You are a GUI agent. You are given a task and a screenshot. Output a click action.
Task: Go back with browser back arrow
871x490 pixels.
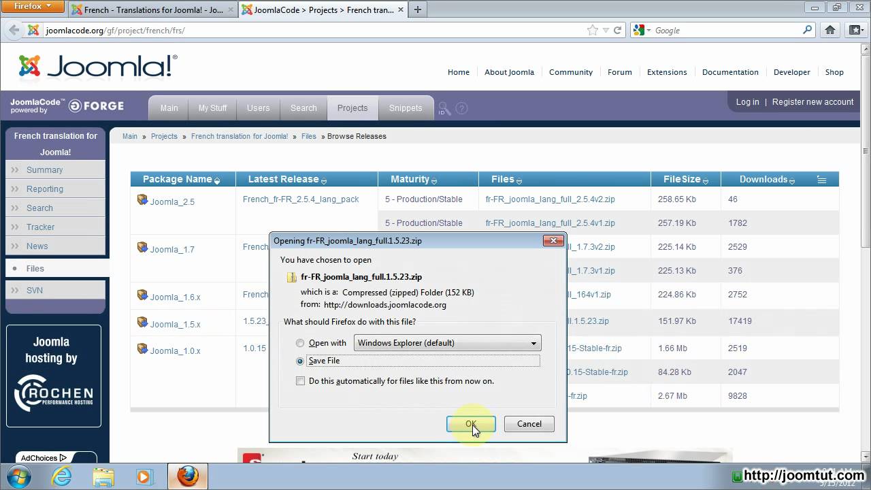(x=13, y=30)
